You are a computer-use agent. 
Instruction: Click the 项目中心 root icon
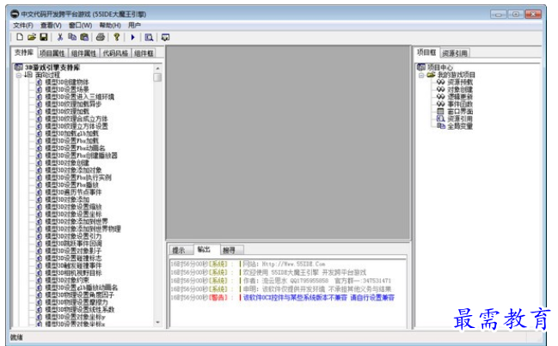pyautogui.click(x=421, y=67)
